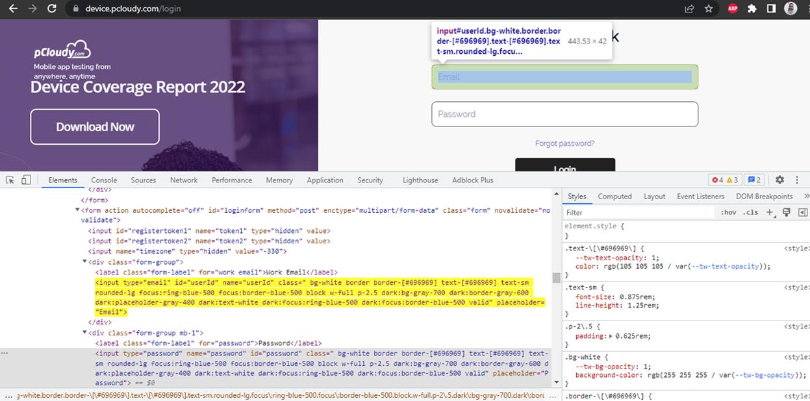Select the Work Email label node
Screen dimensions: 810x401
[x=216, y=272]
